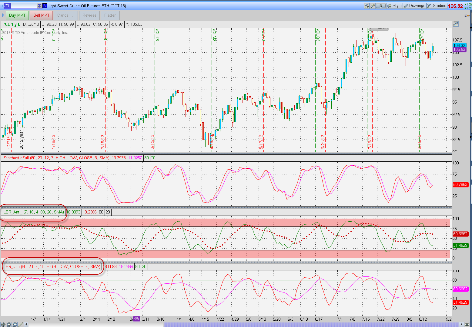Click the StochasticFull study label
Image resolution: width=472 pixels, height=327 pixels.
pos(56,158)
